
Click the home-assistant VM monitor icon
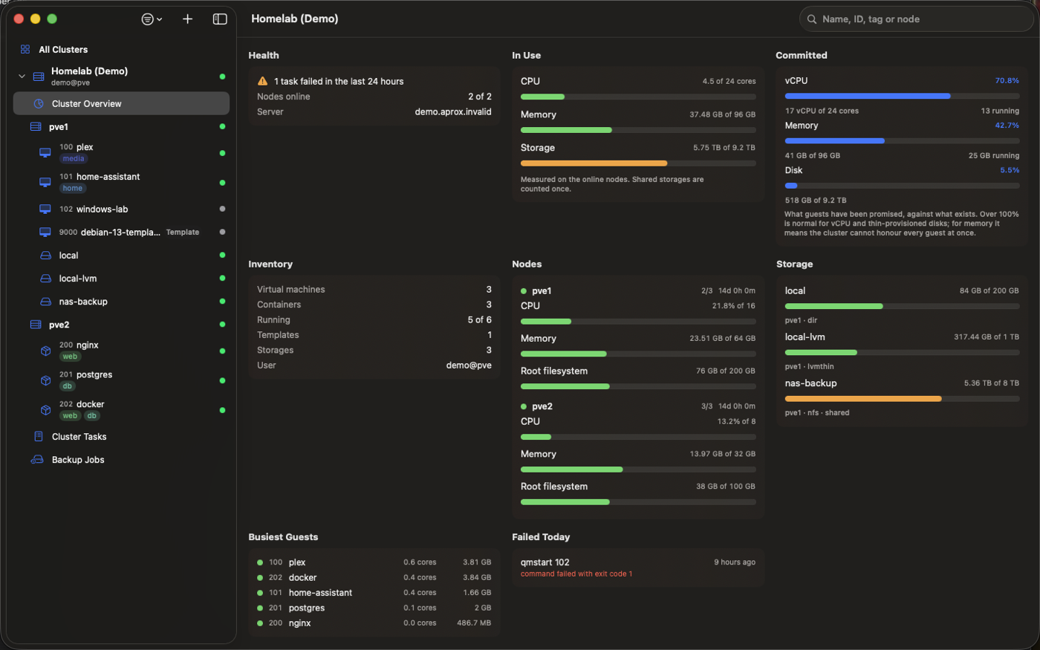point(45,183)
